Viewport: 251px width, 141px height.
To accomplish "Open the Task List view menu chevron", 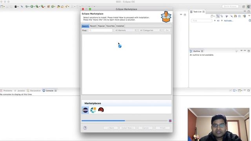I will [x=249, y=16].
